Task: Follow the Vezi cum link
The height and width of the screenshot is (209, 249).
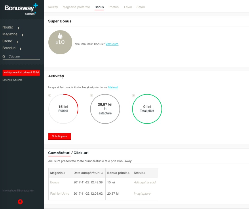Action: point(112,44)
